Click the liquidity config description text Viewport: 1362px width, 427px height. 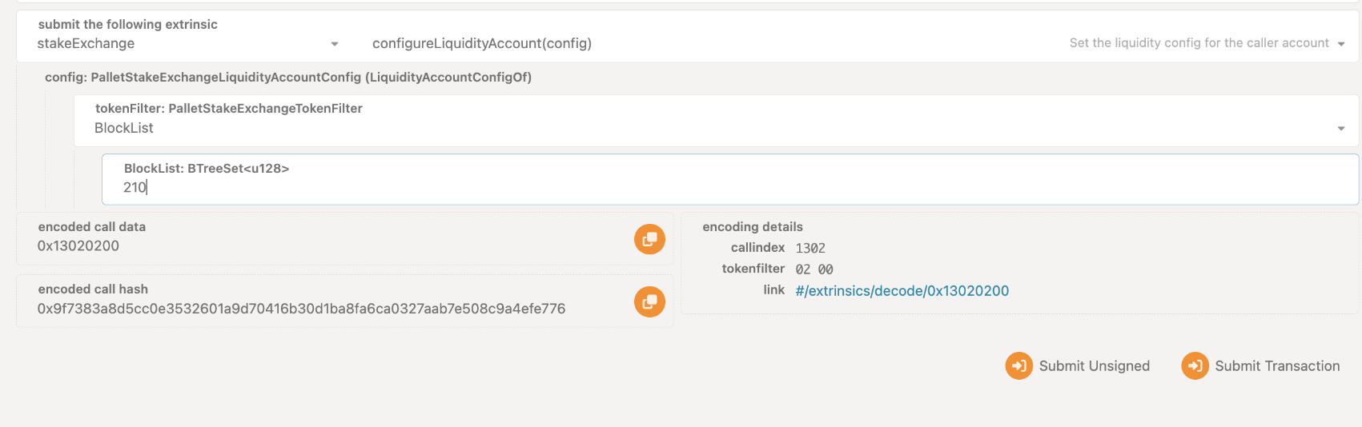point(1199,43)
